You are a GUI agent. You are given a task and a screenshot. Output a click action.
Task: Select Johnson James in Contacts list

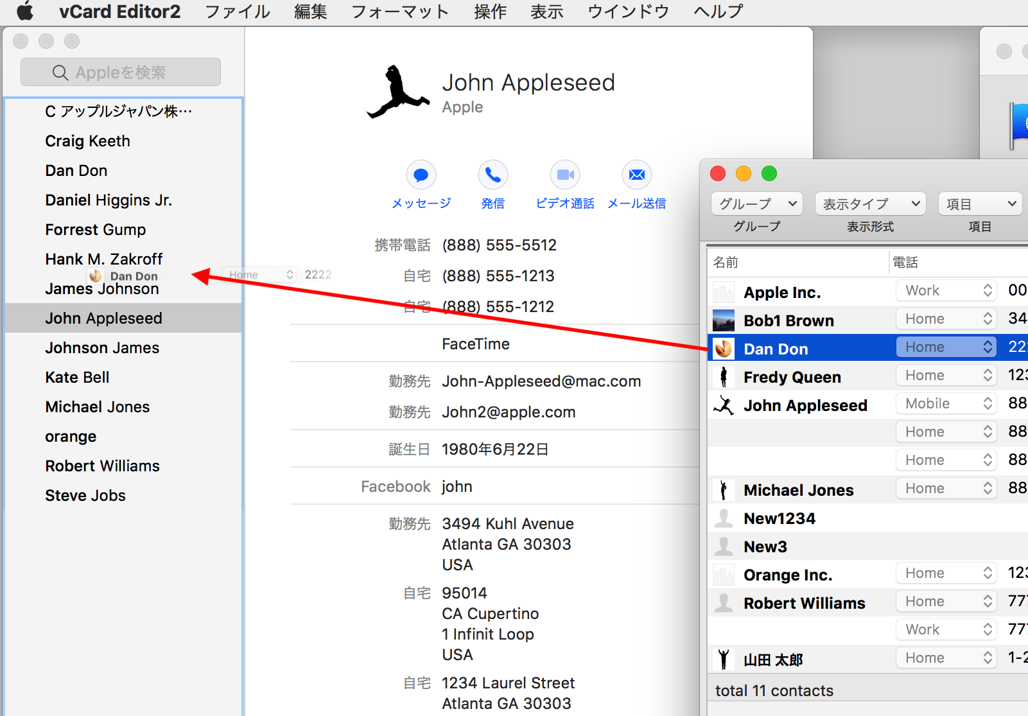[123, 348]
